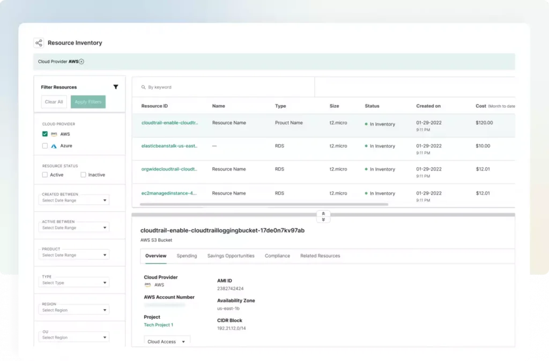Collapse the detail panel with double-chevron handle
Image resolution: width=549 pixels, height=361 pixels.
tap(323, 216)
